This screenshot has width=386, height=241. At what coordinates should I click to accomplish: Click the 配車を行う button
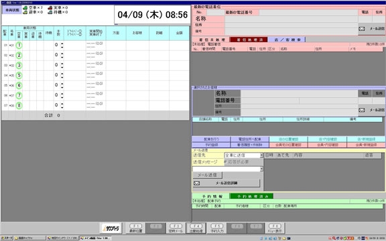tap(211, 139)
